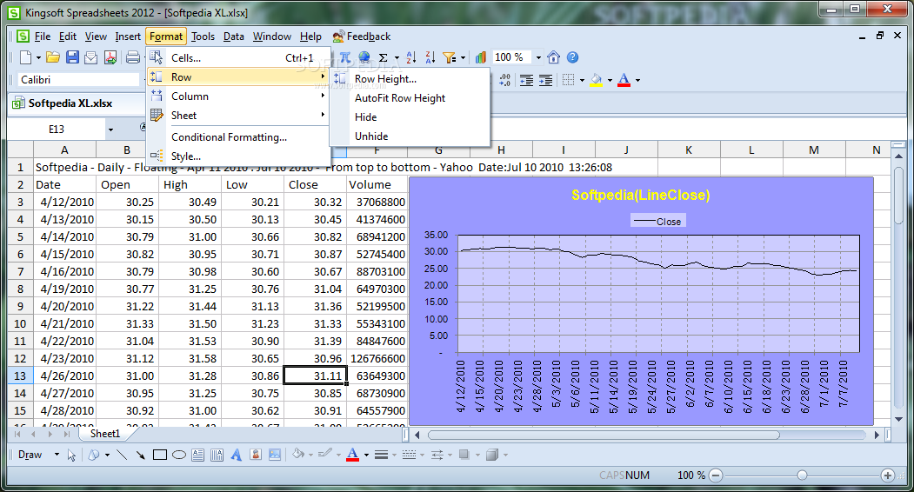Image resolution: width=914 pixels, height=492 pixels.
Task: Choose AutoFit Row Height
Action: click(410, 98)
